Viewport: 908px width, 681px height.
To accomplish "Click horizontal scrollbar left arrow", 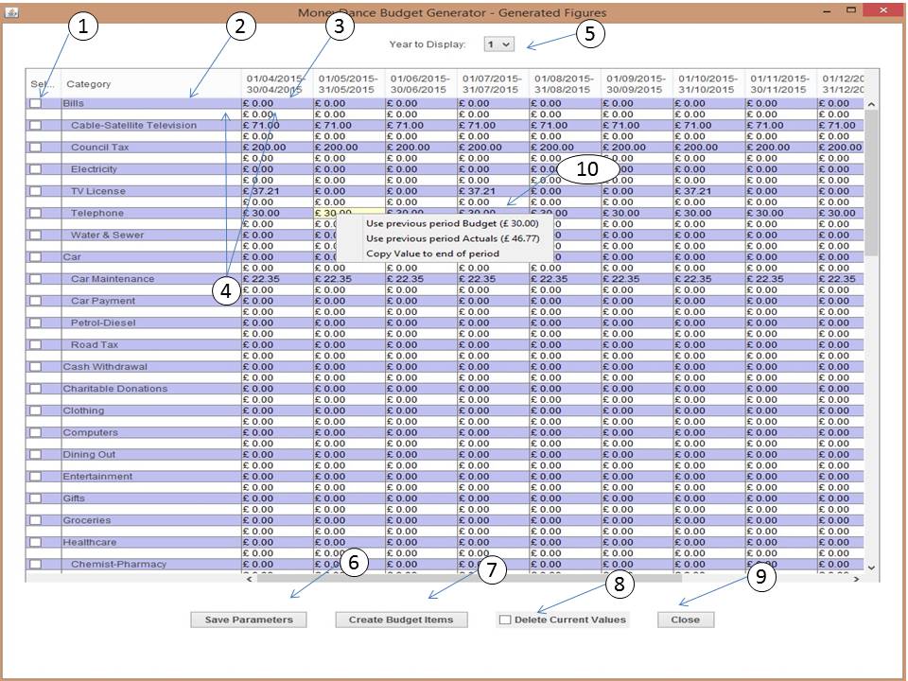I will click(x=250, y=578).
